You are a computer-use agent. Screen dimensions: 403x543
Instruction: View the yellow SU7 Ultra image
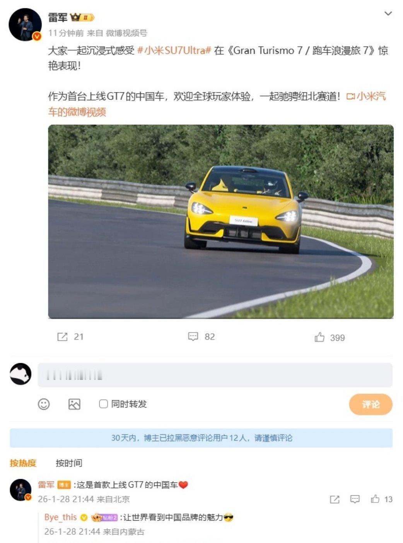221,222
